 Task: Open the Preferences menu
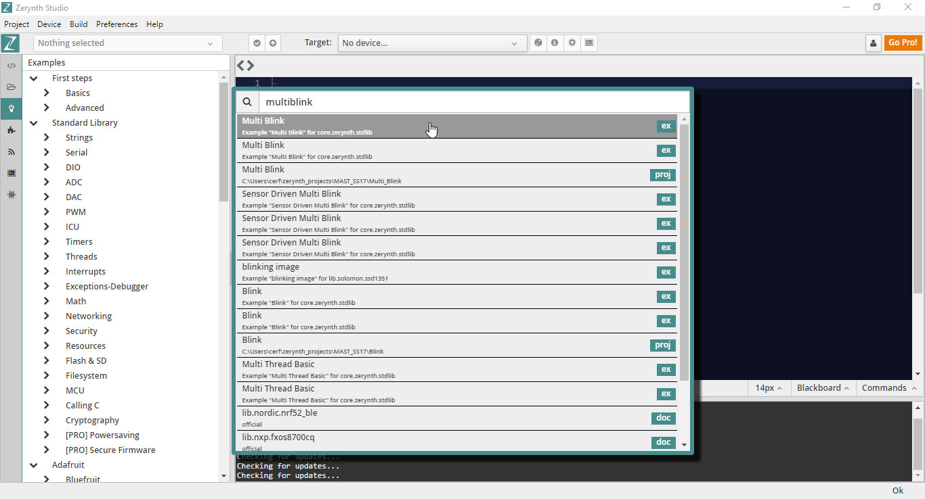pyautogui.click(x=116, y=24)
